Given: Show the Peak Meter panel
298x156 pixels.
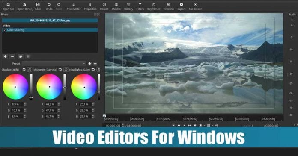Looking at the screenshot, I should pyautogui.click(x=74, y=6).
